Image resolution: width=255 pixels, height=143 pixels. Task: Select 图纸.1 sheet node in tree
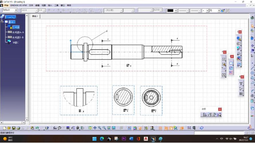[x=12, y=22]
